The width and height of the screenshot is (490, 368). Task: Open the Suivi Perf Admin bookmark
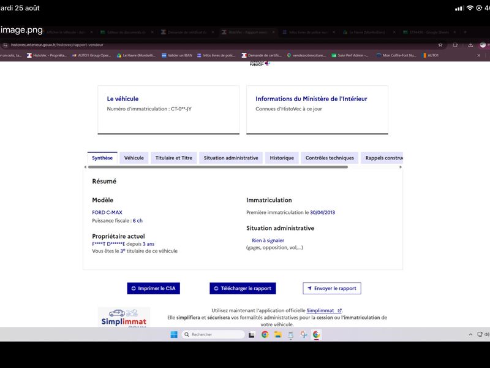coord(350,55)
